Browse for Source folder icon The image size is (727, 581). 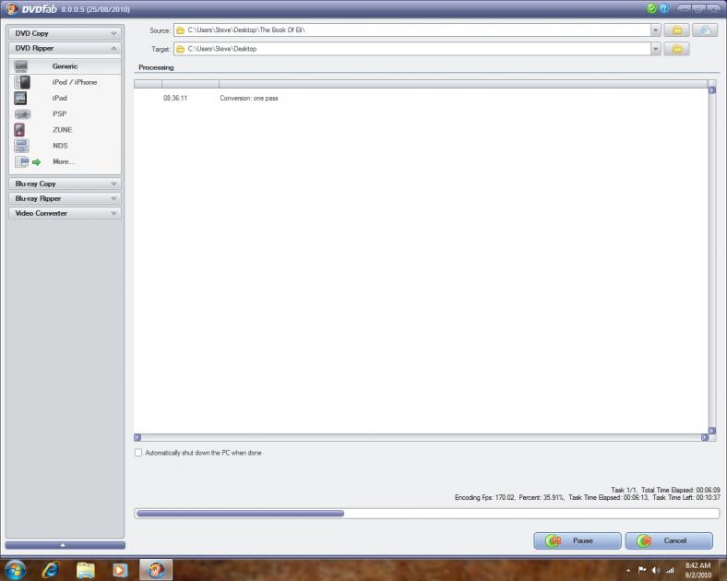pyautogui.click(x=676, y=30)
